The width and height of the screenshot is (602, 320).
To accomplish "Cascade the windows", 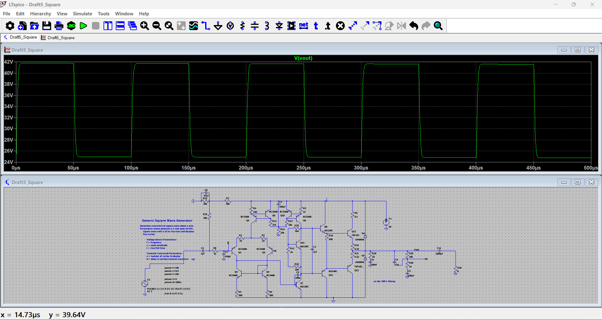I will [132, 26].
